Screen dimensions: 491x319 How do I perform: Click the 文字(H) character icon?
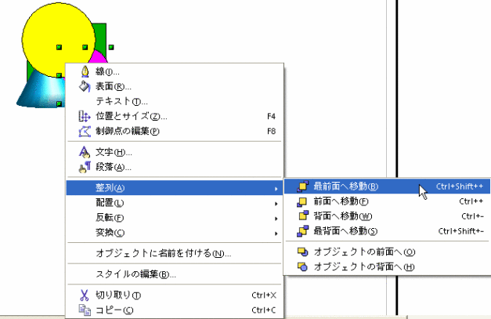[x=85, y=152]
